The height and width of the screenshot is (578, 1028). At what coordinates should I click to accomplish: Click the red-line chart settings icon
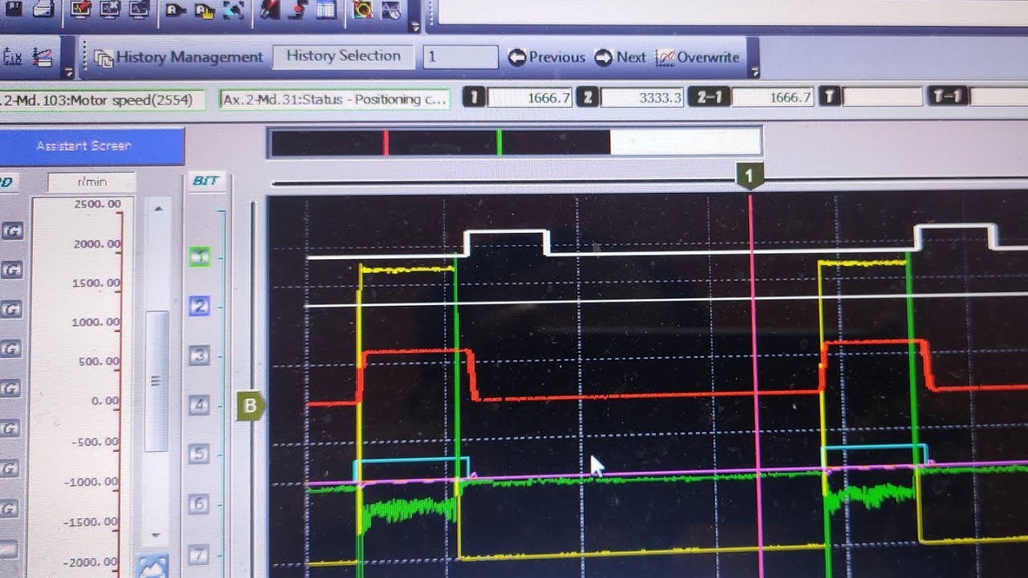point(44,56)
